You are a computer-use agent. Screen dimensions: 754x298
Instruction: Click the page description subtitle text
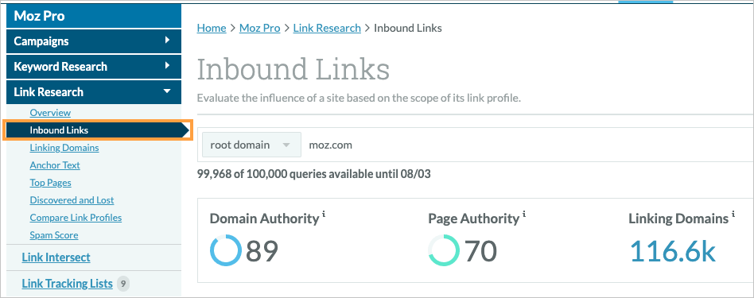[360, 99]
